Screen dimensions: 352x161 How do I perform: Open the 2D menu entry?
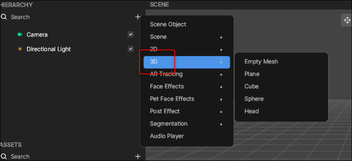187,49
